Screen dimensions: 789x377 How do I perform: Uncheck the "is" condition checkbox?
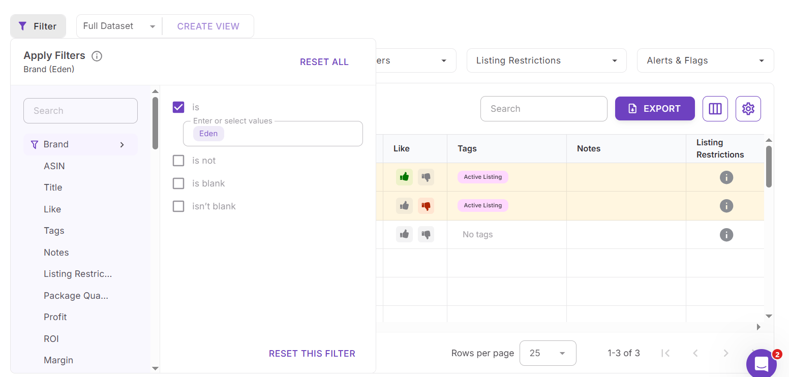(178, 107)
